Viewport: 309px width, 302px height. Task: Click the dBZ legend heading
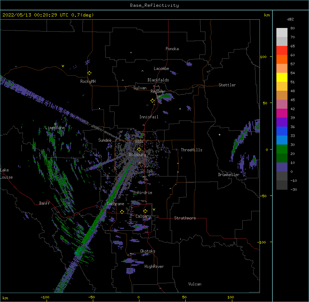point(290,19)
